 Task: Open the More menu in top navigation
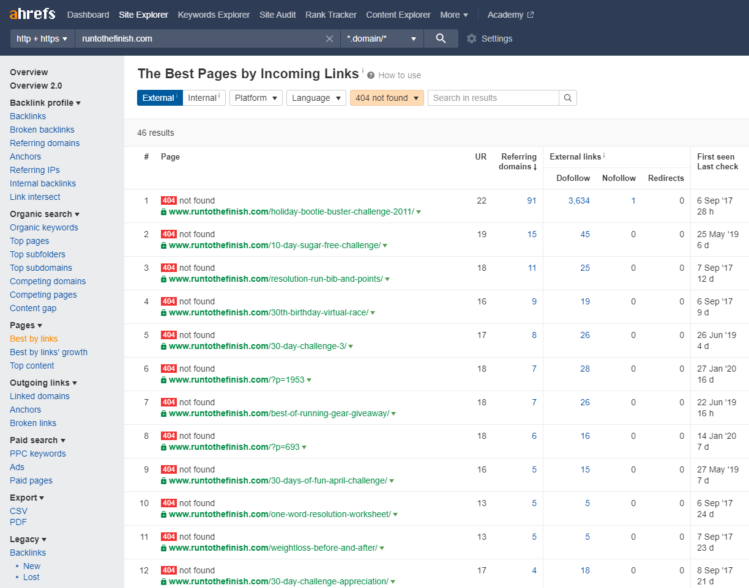click(454, 15)
